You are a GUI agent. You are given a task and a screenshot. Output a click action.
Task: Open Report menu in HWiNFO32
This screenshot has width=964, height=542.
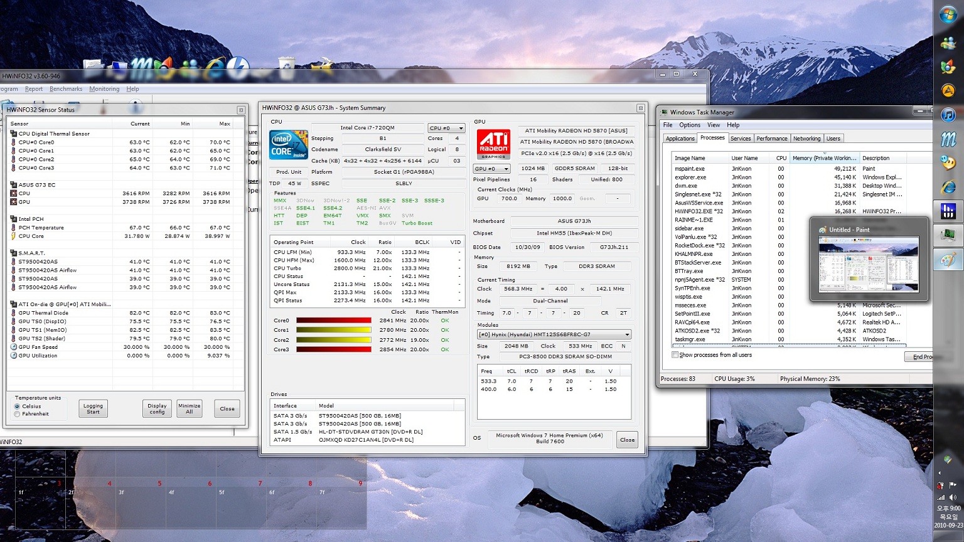(x=34, y=89)
